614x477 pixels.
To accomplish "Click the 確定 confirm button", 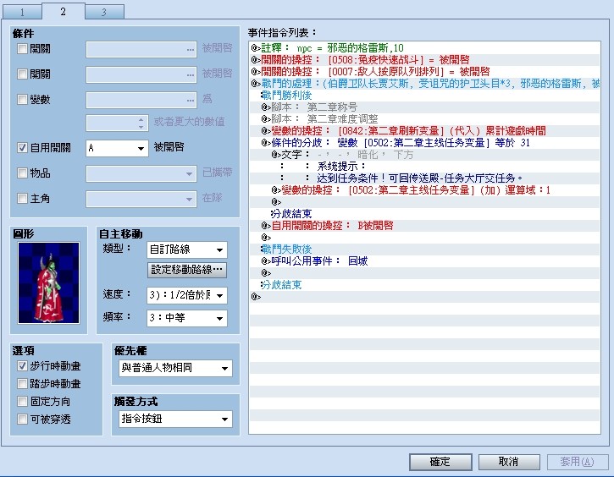I will (440, 462).
